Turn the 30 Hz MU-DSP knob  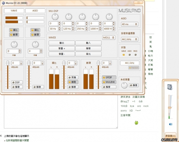coord(55,17)
